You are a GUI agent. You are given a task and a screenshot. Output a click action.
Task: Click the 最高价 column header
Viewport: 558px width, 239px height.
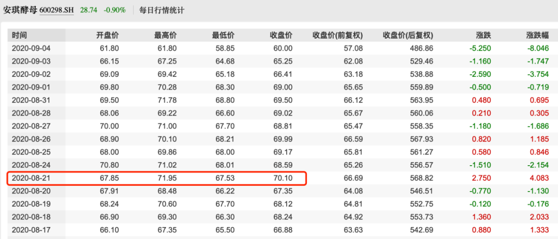(165, 36)
